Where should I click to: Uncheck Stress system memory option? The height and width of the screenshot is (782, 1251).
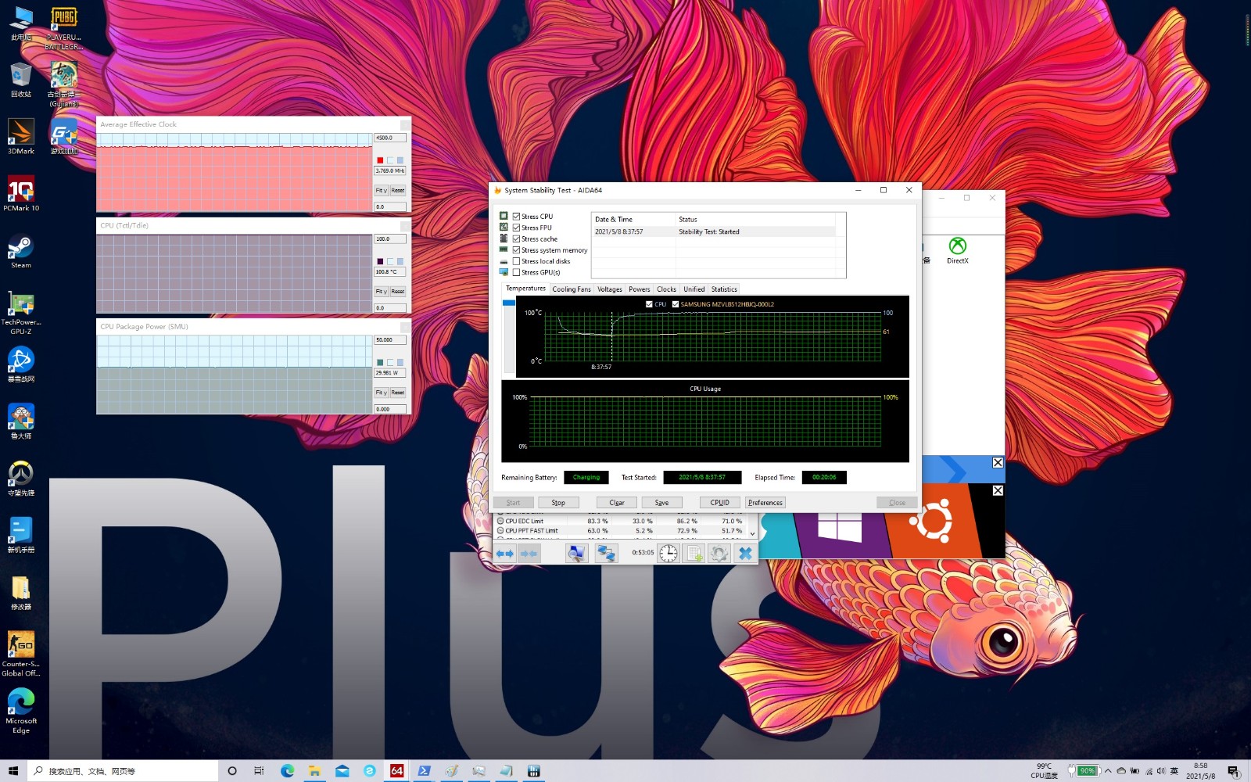pyautogui.click(x=516, y=250)
